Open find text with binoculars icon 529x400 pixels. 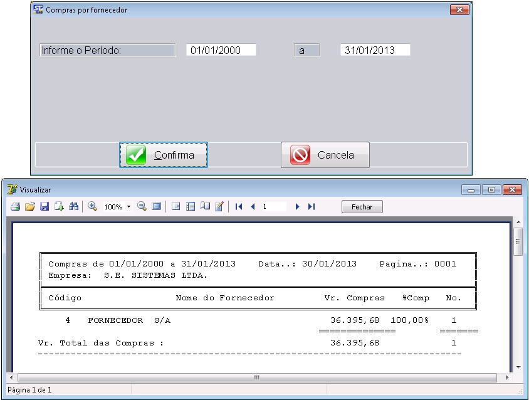click(73, 206)
